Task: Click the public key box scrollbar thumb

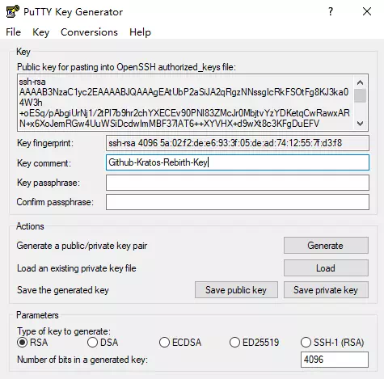Action: pos(360,96)
